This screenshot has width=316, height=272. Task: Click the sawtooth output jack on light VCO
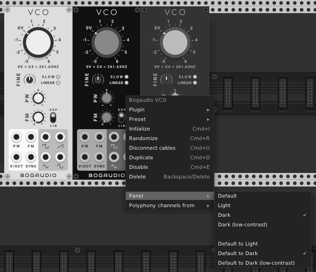[x=60, y=137]
